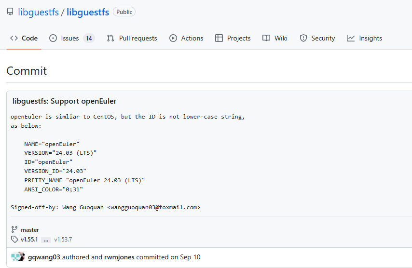This screenshot has height=268, width=412.
Task: Visit gqwang03's author profile link
Action: click(44, 257)
